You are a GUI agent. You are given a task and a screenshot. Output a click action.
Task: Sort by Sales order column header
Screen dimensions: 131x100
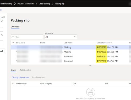click(x=20, y=43)
